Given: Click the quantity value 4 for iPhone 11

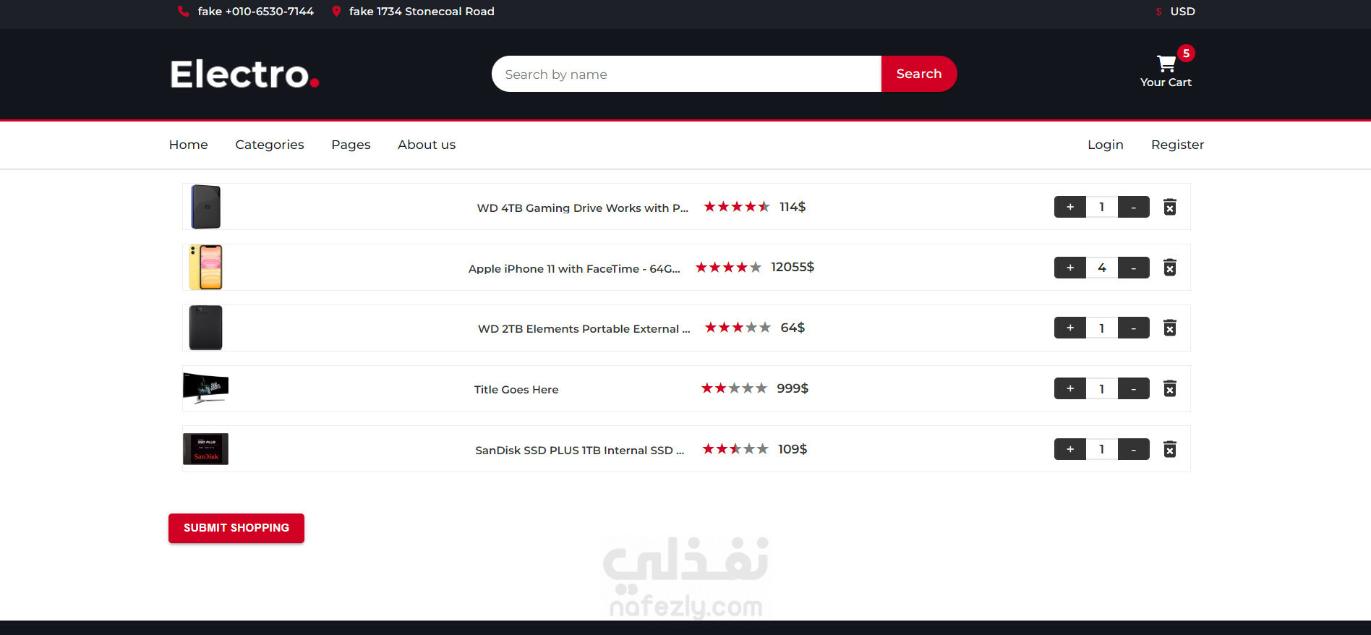Looking at the screenshot, I should coord(1102,268).
